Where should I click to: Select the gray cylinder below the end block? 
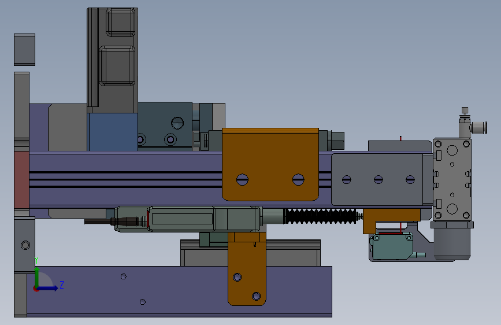(x=452, y=244)
